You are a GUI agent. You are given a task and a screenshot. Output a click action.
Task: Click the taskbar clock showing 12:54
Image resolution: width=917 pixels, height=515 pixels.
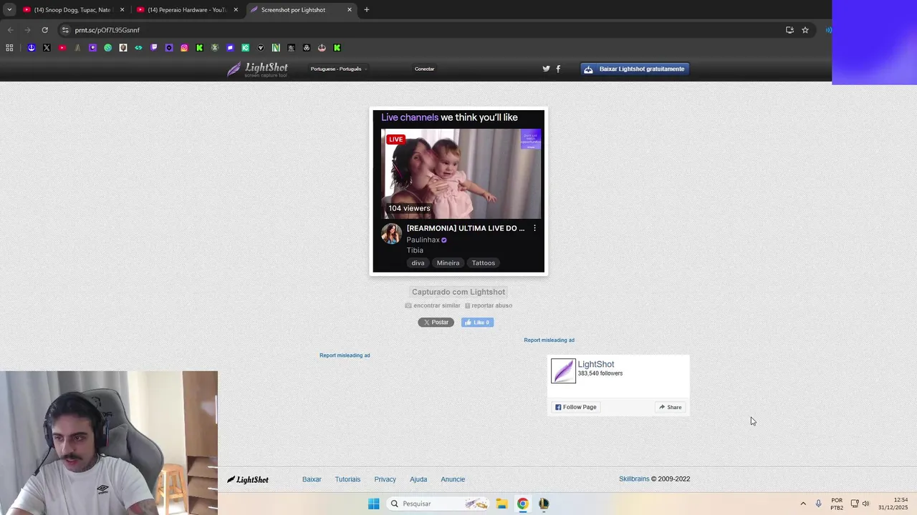(893, 504)
